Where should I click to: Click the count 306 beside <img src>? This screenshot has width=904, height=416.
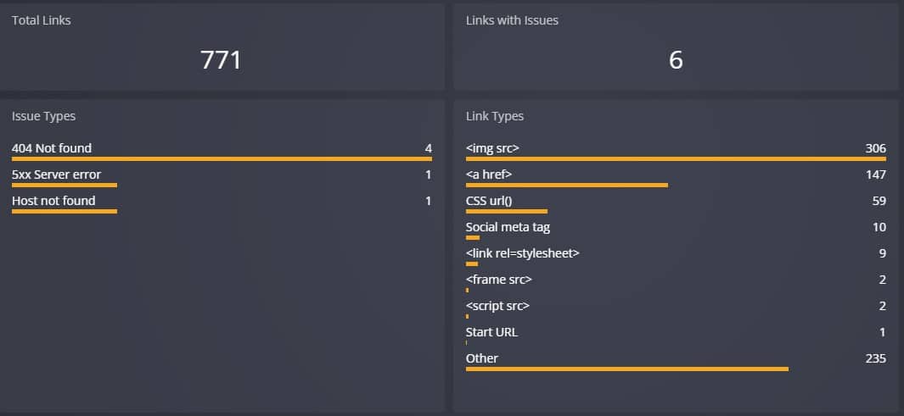tap(875, 148)
